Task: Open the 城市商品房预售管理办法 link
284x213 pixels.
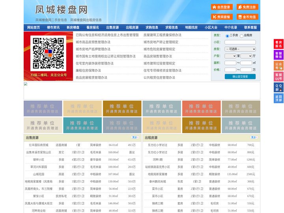Action: click(x=93, y=42)
